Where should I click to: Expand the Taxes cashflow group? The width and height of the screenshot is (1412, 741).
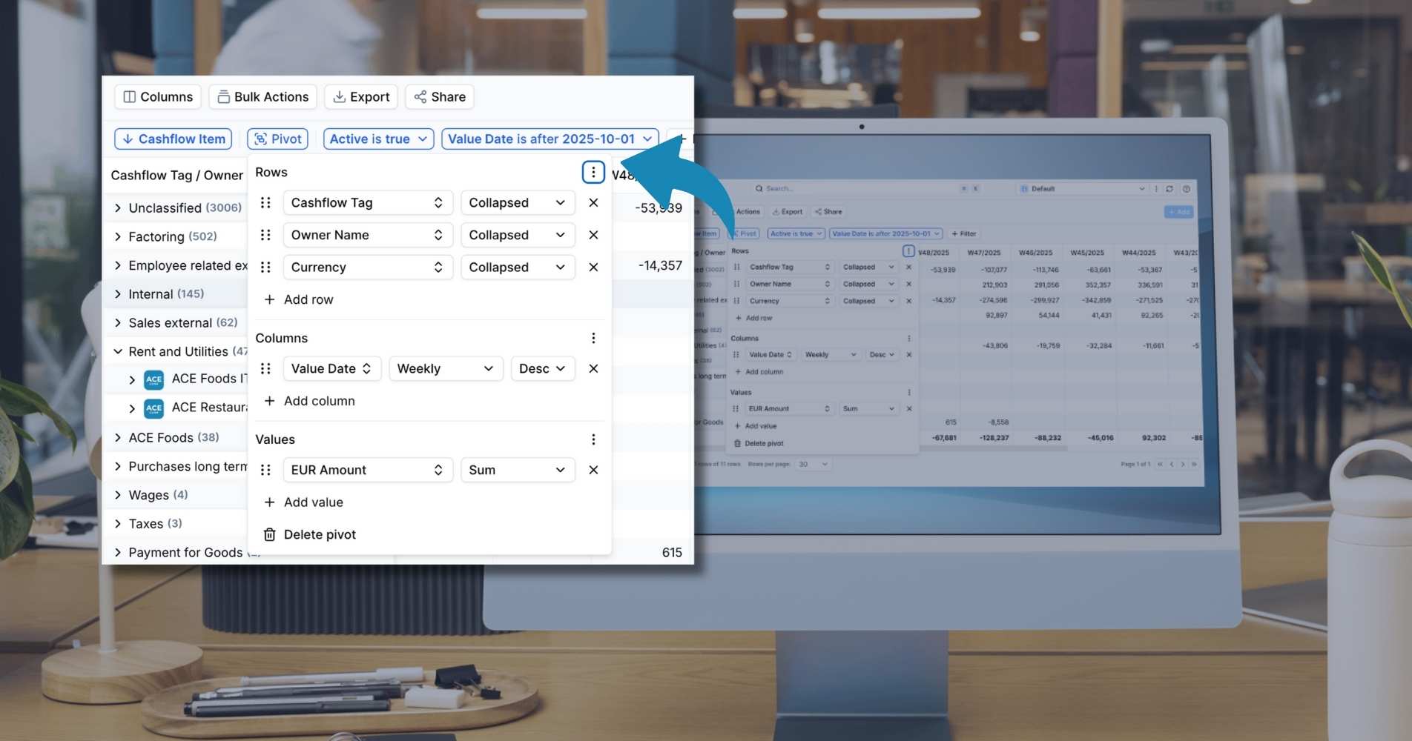tap(117, 523)
